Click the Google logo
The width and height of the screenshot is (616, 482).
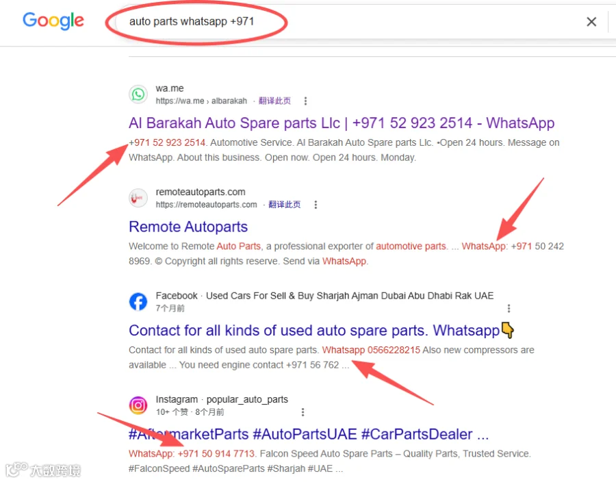pos(53,21)
